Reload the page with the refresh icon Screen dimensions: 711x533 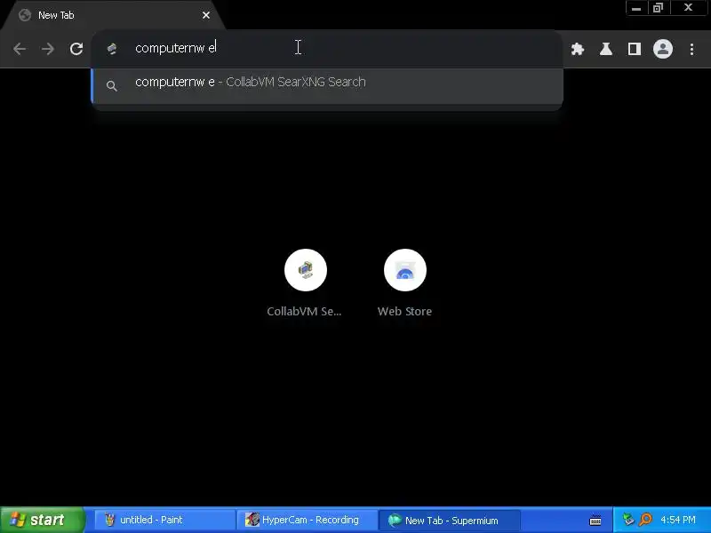[x=76, y=49]
